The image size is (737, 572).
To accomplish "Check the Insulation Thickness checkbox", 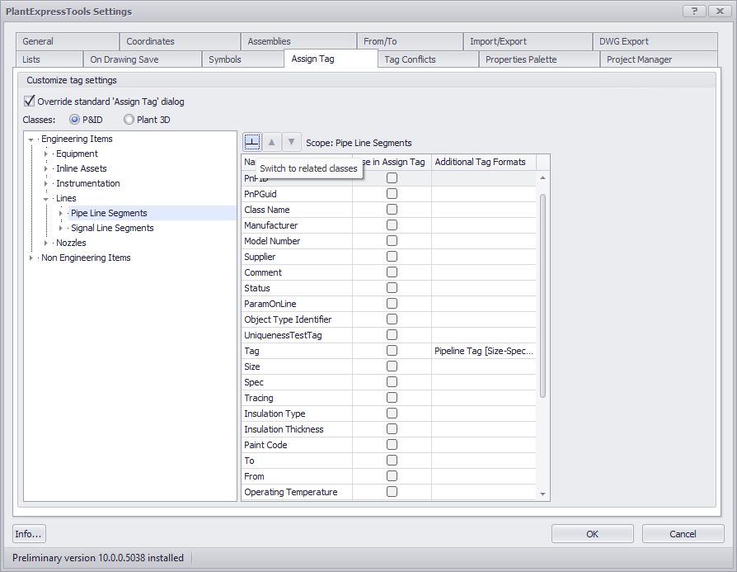I will 392,429.
